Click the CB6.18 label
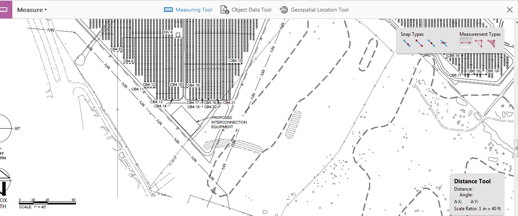The height and width of the screenshot is (216, 518). (x=474, y=71)
